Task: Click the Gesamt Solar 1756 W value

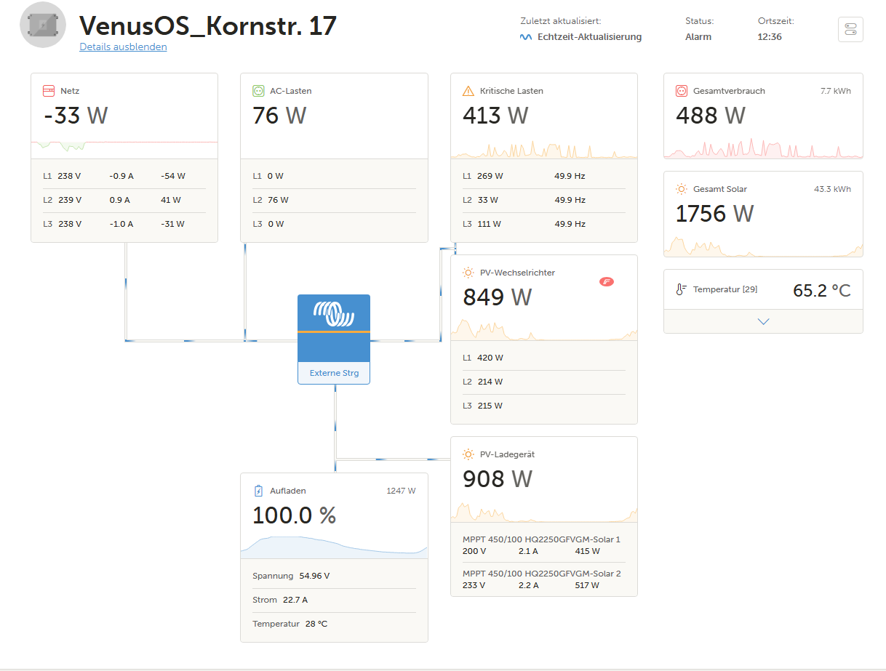Action: (x=714, y=214)
